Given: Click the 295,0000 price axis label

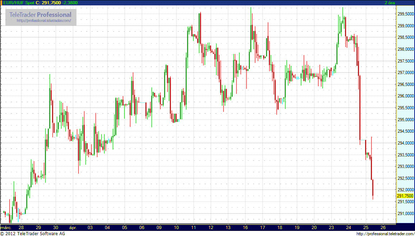Looking at the screenshot, I should point(406,119).
